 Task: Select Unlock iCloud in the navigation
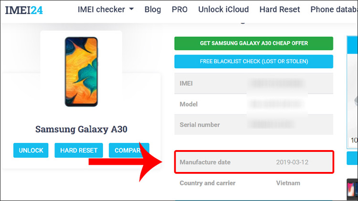pyautogui.click(x=223, y=10)
